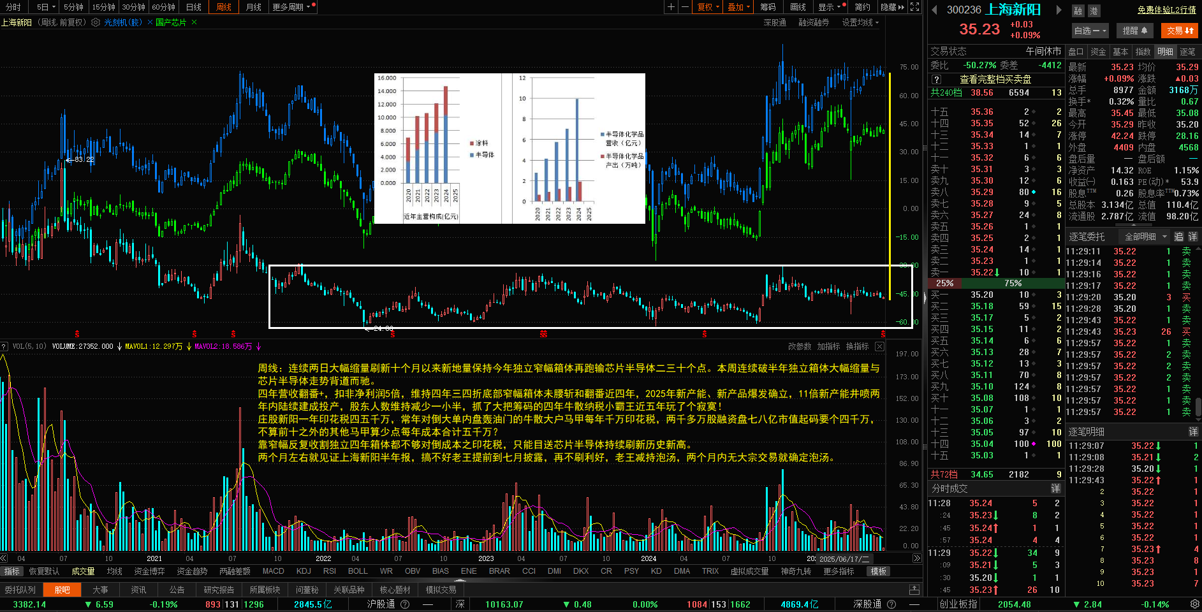This screenshot has height=612, width=1202.
Task: Open 逐笔 tab in quote panel
Action: pyautogui.click(x=1188, y=52)
